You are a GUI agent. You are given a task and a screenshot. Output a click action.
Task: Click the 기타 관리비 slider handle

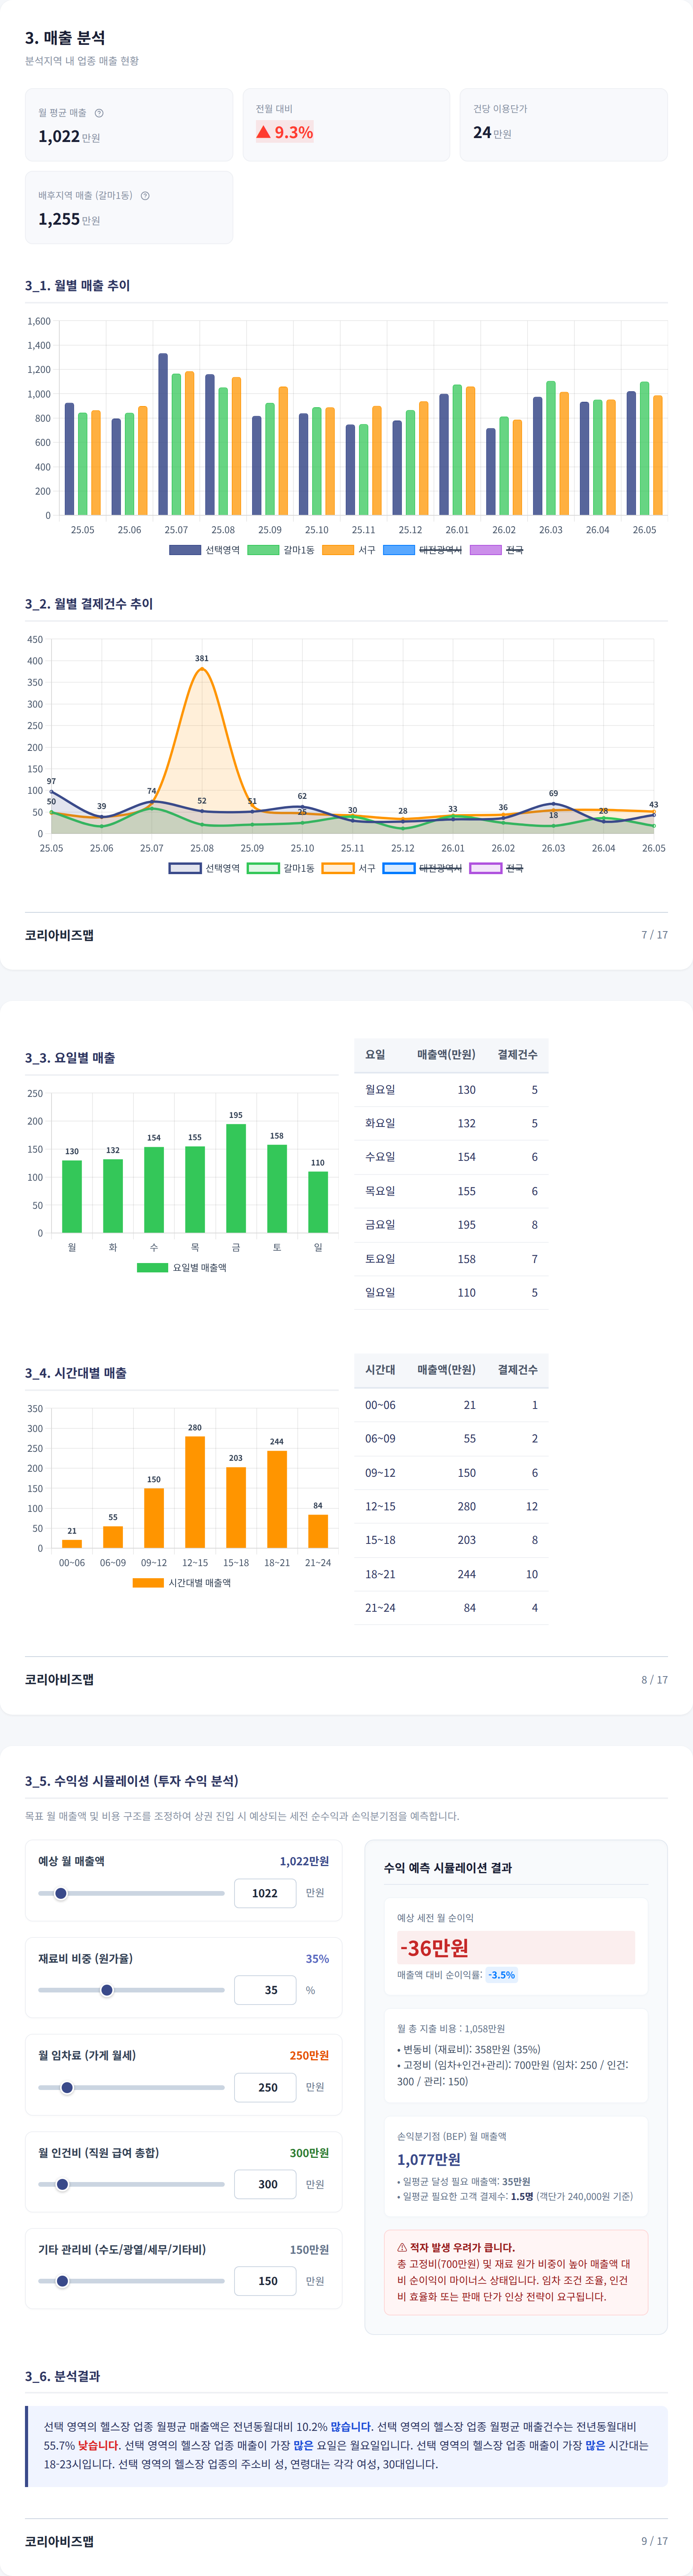(62, 2281)
